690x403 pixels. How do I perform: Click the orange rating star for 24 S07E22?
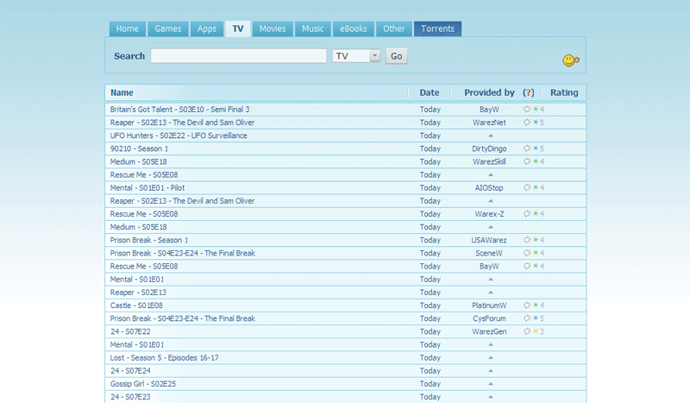tap(535, 331)
